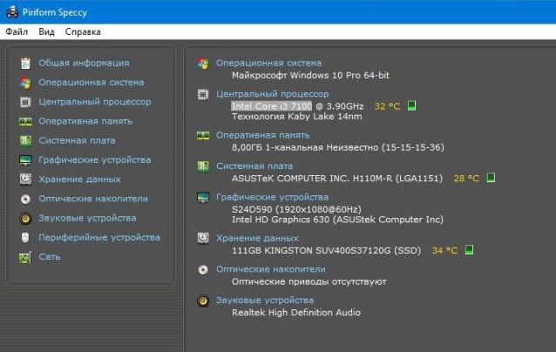Click the 111GB KINGSTON SUV400S37120G (SSD) line
The height and width of the screenshot is (352, 556).
[x=326, y=251]
